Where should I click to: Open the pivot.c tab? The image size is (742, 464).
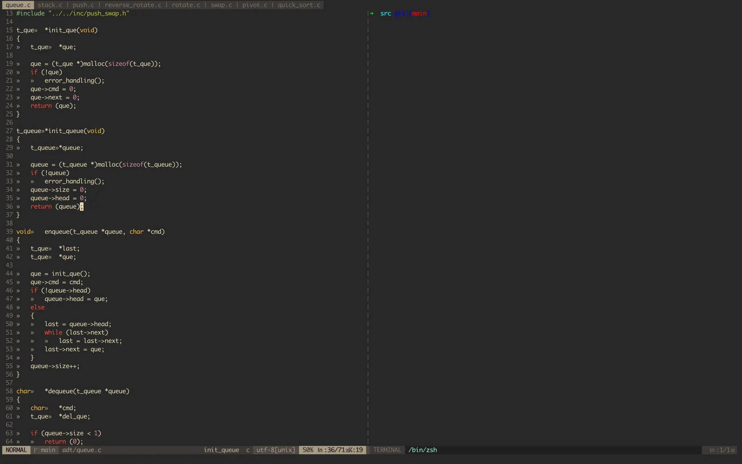(x=255, y=5)
